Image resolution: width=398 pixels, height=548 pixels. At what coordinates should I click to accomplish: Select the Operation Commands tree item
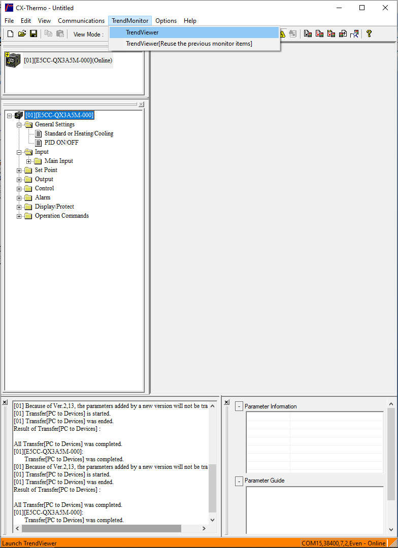tap(62, 216)
